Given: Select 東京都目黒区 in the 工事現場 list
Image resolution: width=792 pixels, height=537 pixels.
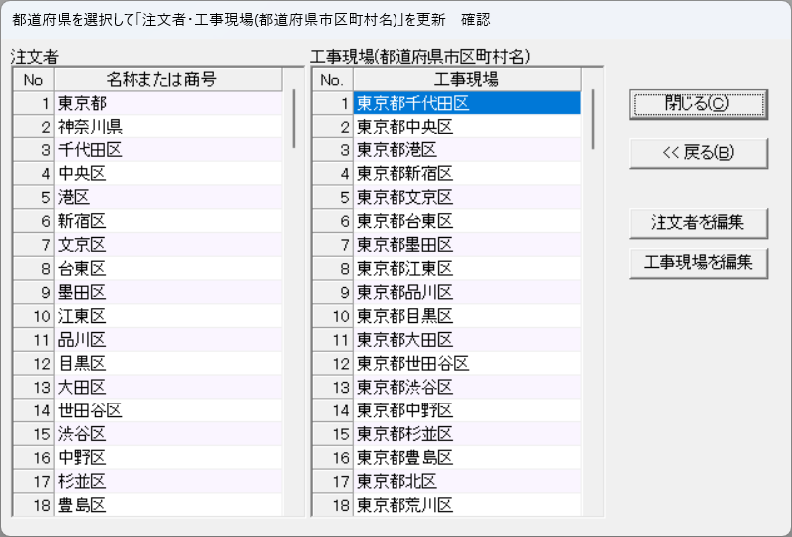Looking at the screenshot, I should [466, 317].
